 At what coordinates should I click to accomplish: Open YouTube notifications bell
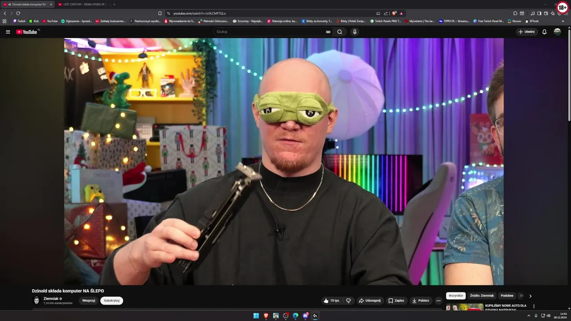coord(544,32)
